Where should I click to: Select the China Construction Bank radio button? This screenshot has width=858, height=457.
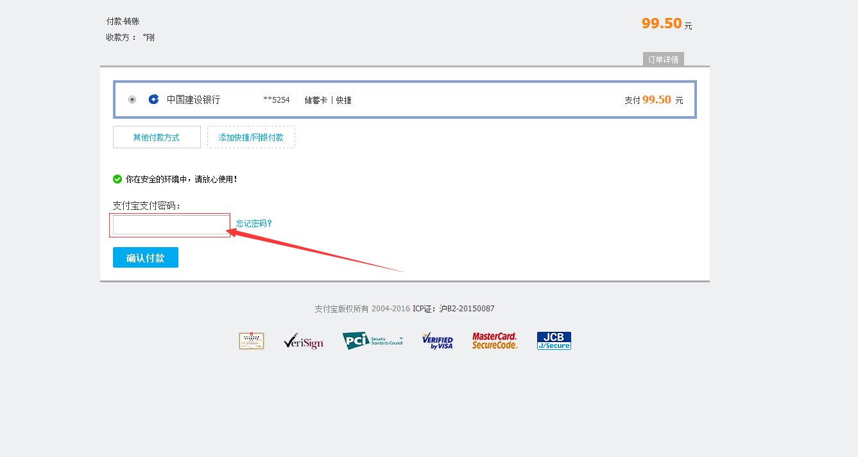tap(132, 99)
